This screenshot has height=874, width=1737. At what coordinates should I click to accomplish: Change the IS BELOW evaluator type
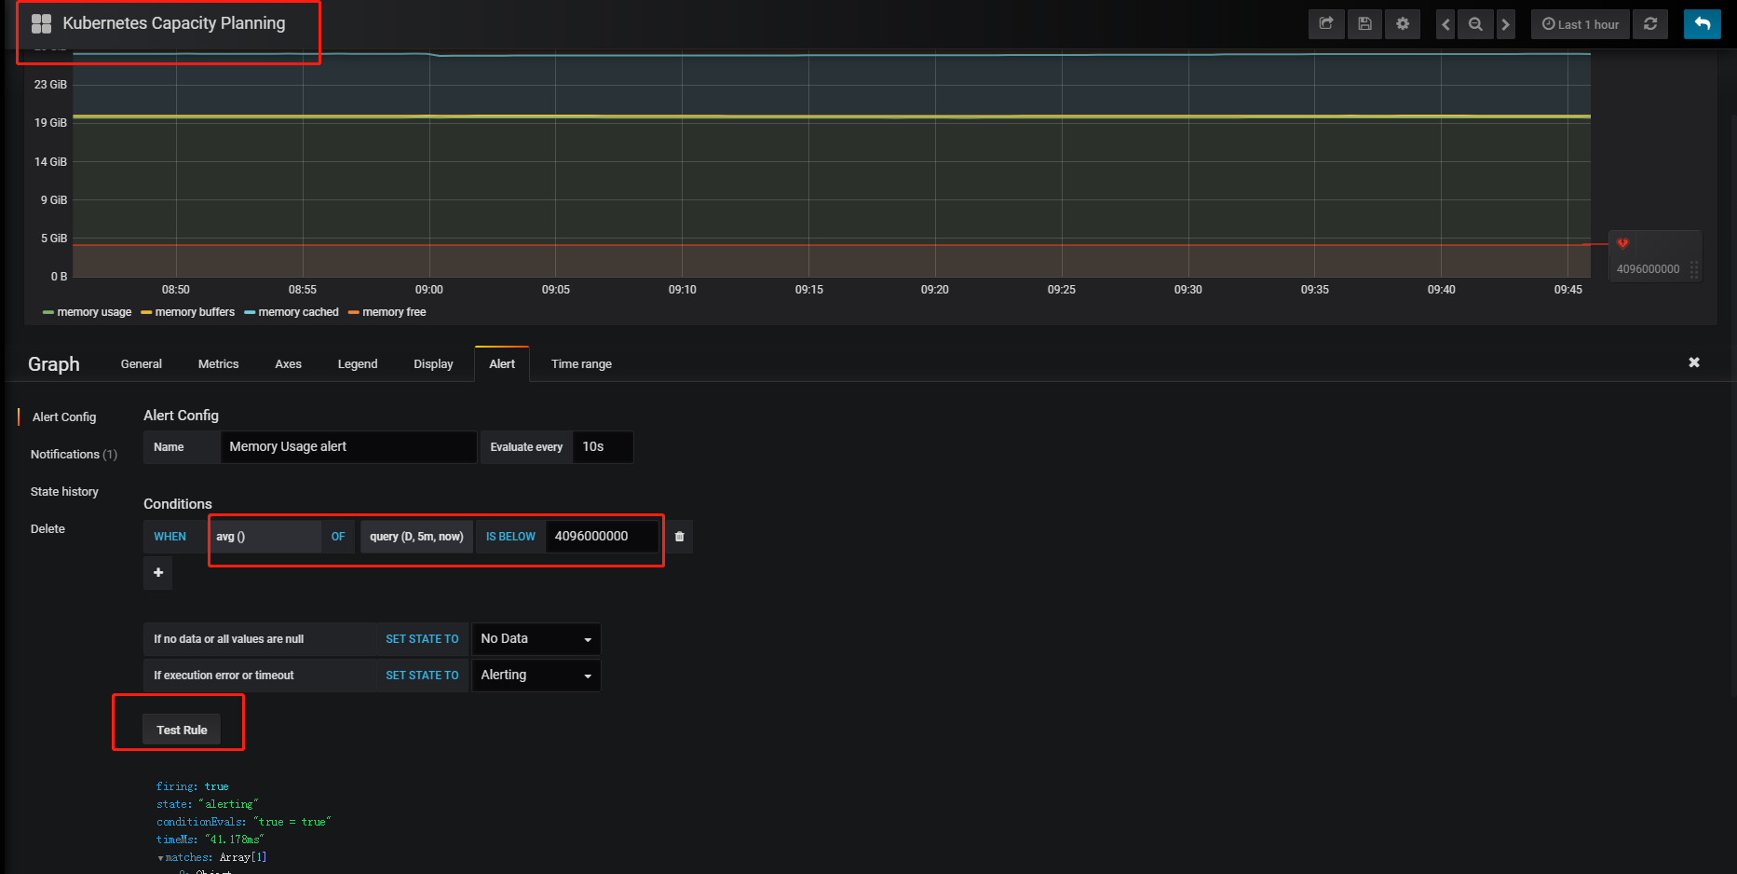pyautogui.click(x=510, y=537)
